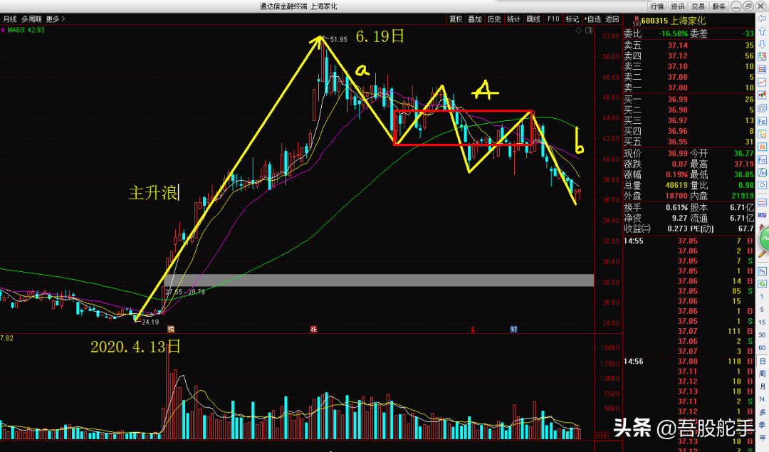
Task: Add stock with +自选 button
Action: 592,19
